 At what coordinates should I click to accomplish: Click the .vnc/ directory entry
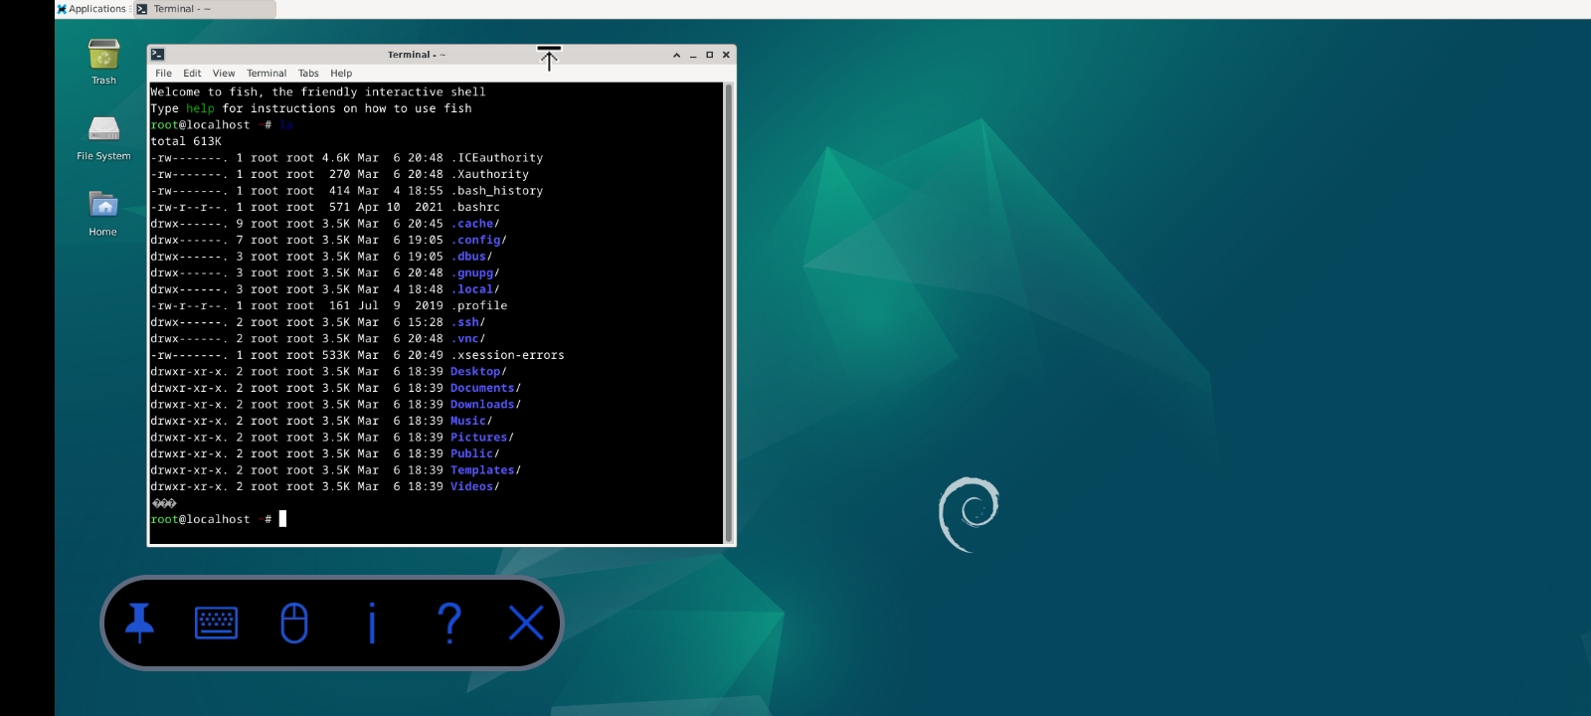coord(467,338)
